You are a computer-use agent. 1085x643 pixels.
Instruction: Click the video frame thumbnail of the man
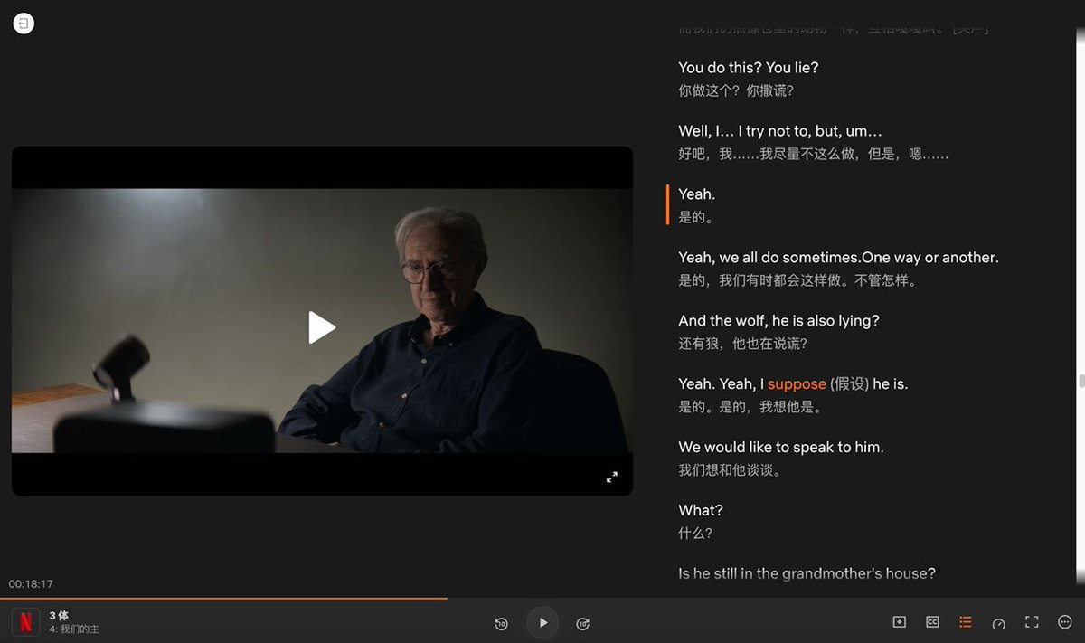[322, 320]
